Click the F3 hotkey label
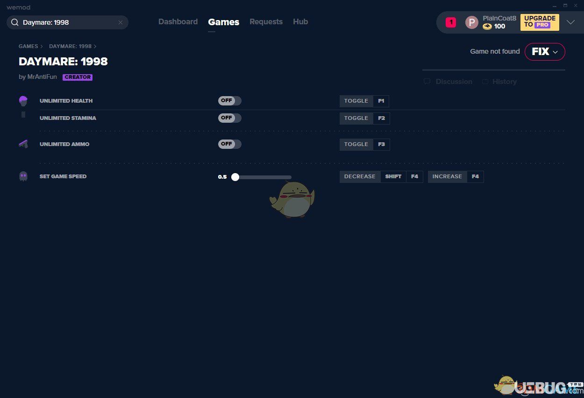 [382, 144]
